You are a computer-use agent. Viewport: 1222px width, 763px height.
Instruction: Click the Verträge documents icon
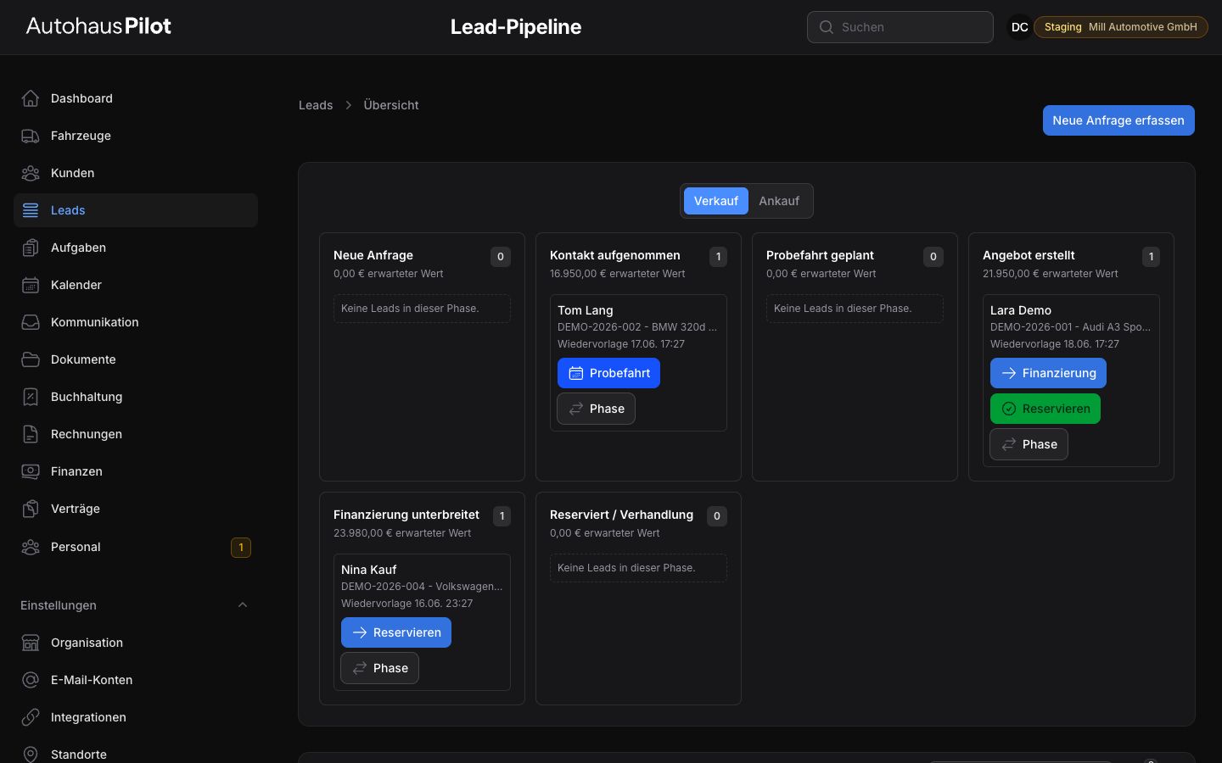[x=31, y=509]
